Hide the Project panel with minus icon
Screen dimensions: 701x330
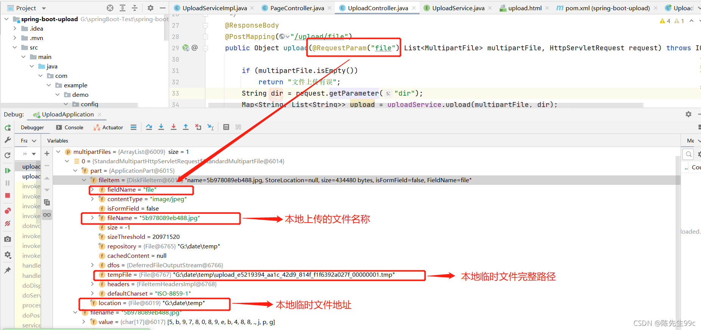(x=163, y=8)
